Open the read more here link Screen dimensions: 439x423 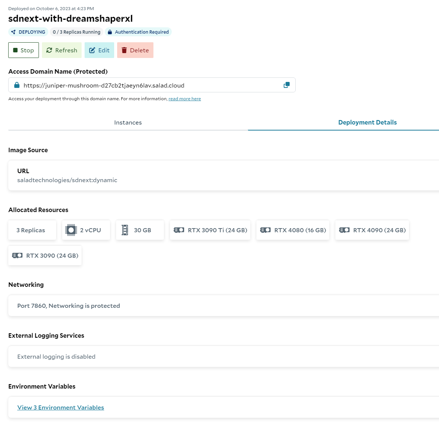185,99
